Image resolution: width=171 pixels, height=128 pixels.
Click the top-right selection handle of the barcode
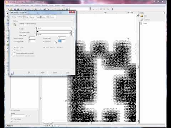point(128,39)
